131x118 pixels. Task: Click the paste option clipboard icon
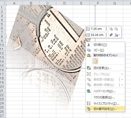(x=95, y=61)
